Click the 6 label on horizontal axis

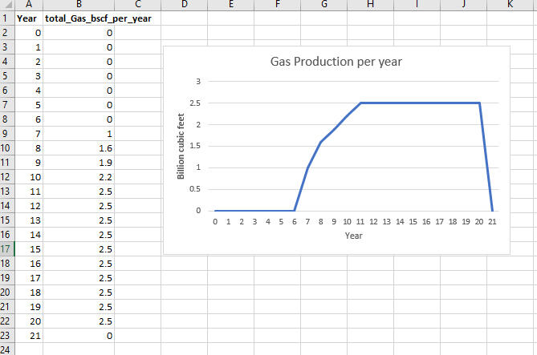(x=294, y=222)
